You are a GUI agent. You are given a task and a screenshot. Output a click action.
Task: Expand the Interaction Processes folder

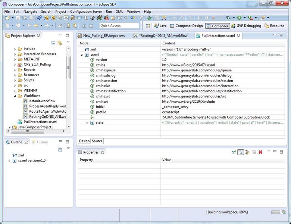(x=15, y=54)
